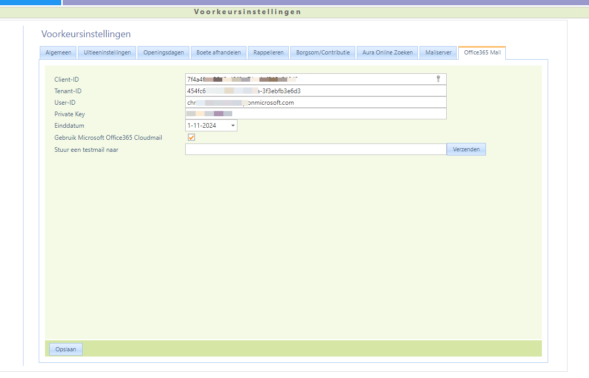Expand the Einddatum date dropdown

(x=233, y=126)
